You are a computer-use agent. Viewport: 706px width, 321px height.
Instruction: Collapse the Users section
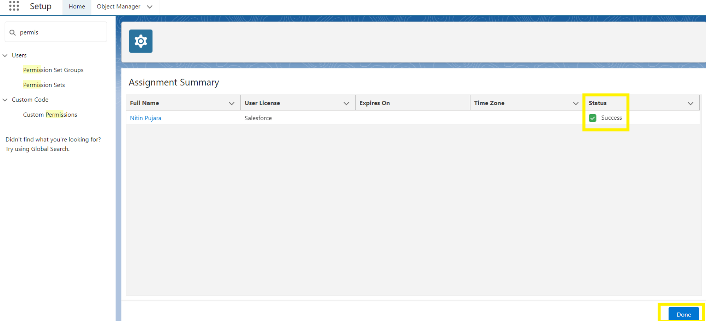pos(5,55)
